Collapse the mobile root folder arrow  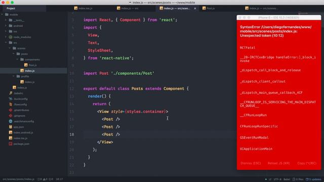click(x=2, y=15)
